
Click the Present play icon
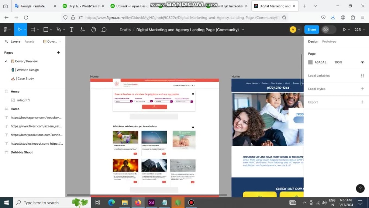(x=344, y=29)
